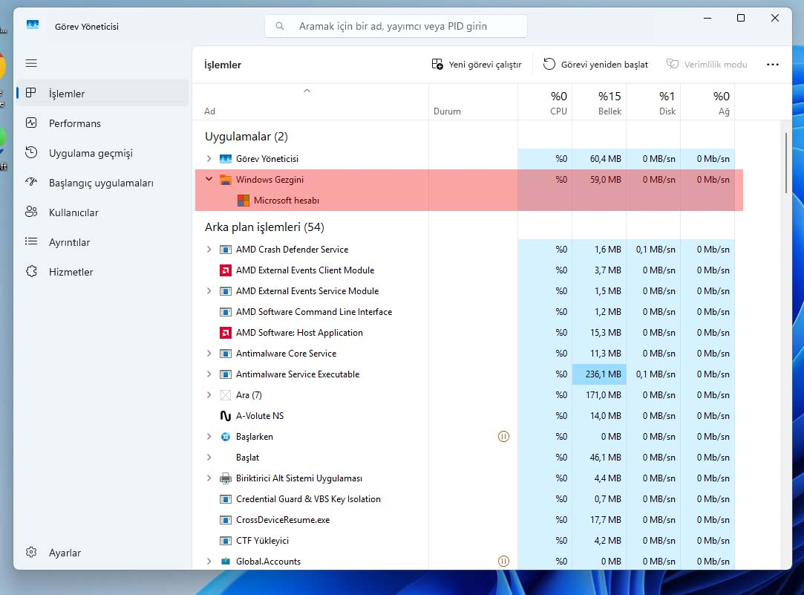The width and height of the screenshot is (804, 595).
Task: Go to Başlangıç uygulamaları page
Action: point(102,183)
